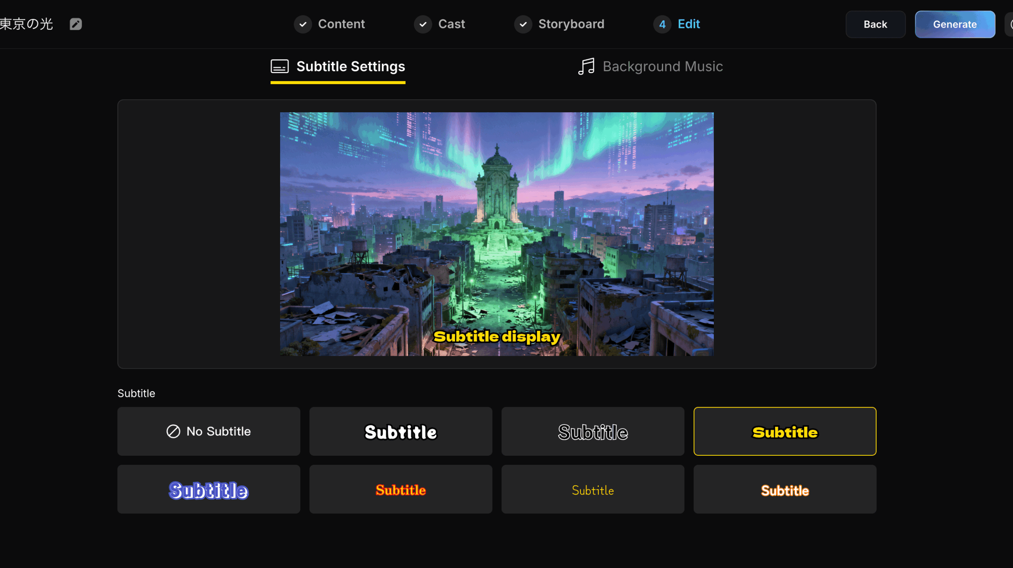Click the Content step checkmark icon
Viewport: 1013px width, 568px height.
coord(303,25)
